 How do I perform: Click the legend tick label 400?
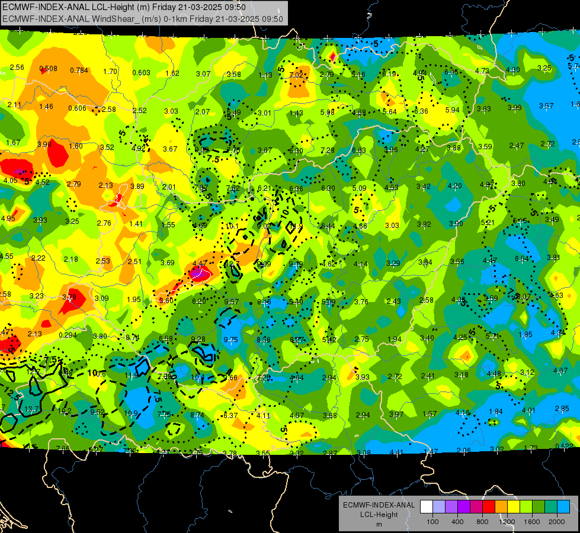(457, 522)
